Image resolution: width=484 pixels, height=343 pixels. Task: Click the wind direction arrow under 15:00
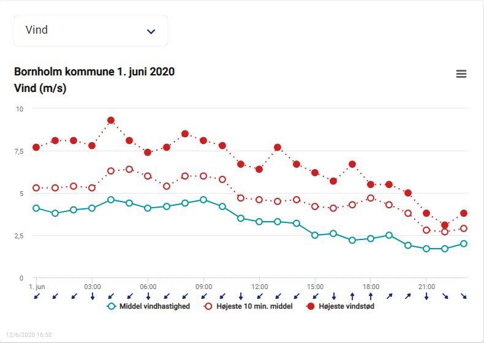(315, 296)
